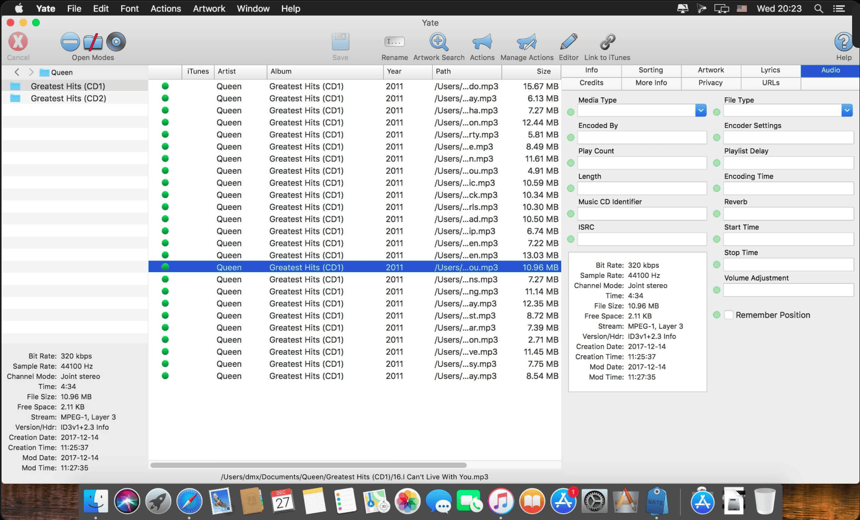Sort by the Album column header
This screenshot has height=520, width=860.
[x=325, y=72]
